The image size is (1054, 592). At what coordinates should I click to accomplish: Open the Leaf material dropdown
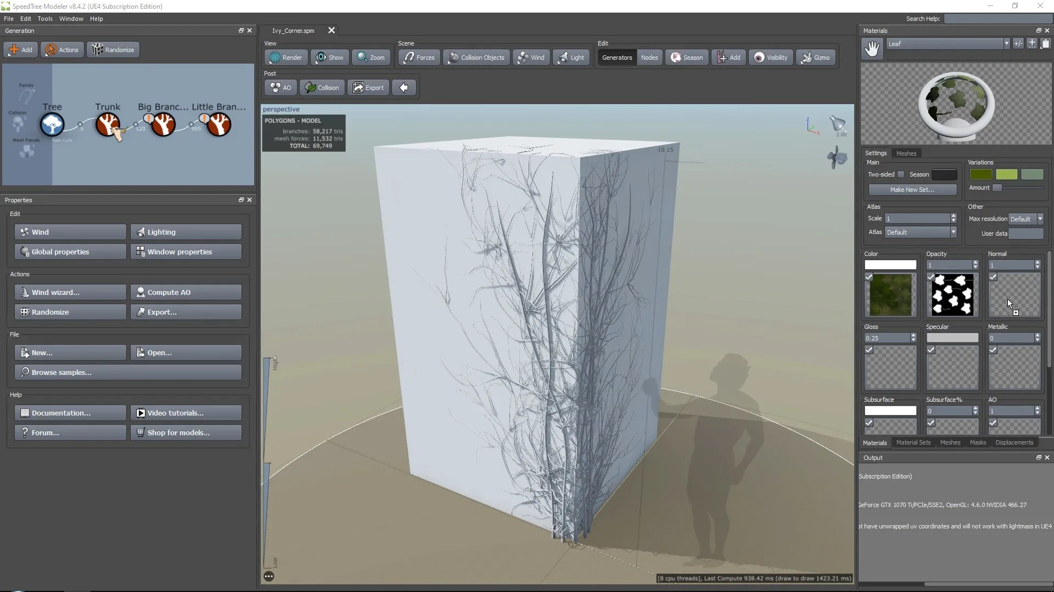[1006, 44]
